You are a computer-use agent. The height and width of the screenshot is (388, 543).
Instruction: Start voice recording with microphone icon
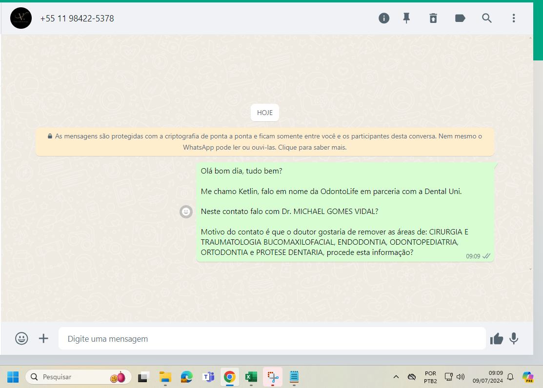[514, 338]
